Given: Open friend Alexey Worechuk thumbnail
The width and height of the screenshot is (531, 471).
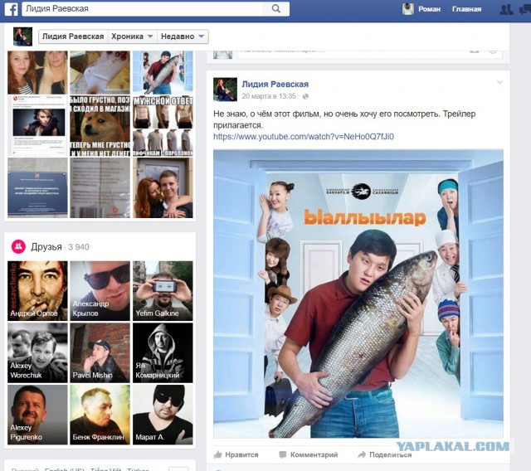Looking at the screenshot, I should point(37,353).
